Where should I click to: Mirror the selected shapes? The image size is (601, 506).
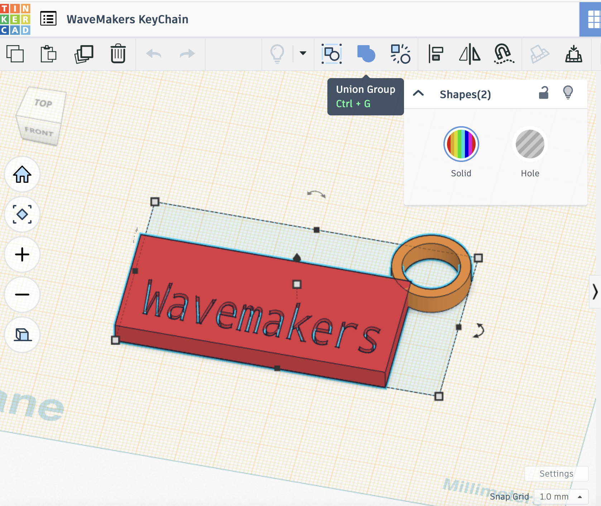pos(470,54)
